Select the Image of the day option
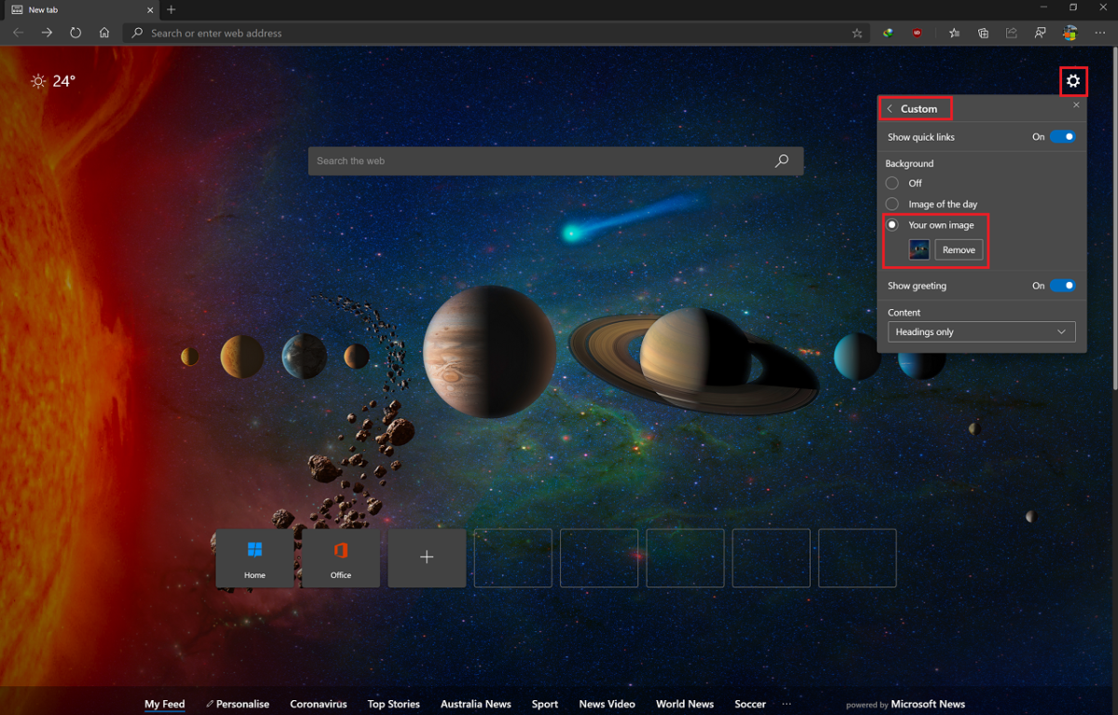Viewport: 1118px width, 715px height. tap(893, 204)
